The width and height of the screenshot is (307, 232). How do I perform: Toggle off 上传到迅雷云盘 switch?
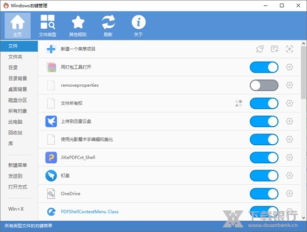(264, 122)
